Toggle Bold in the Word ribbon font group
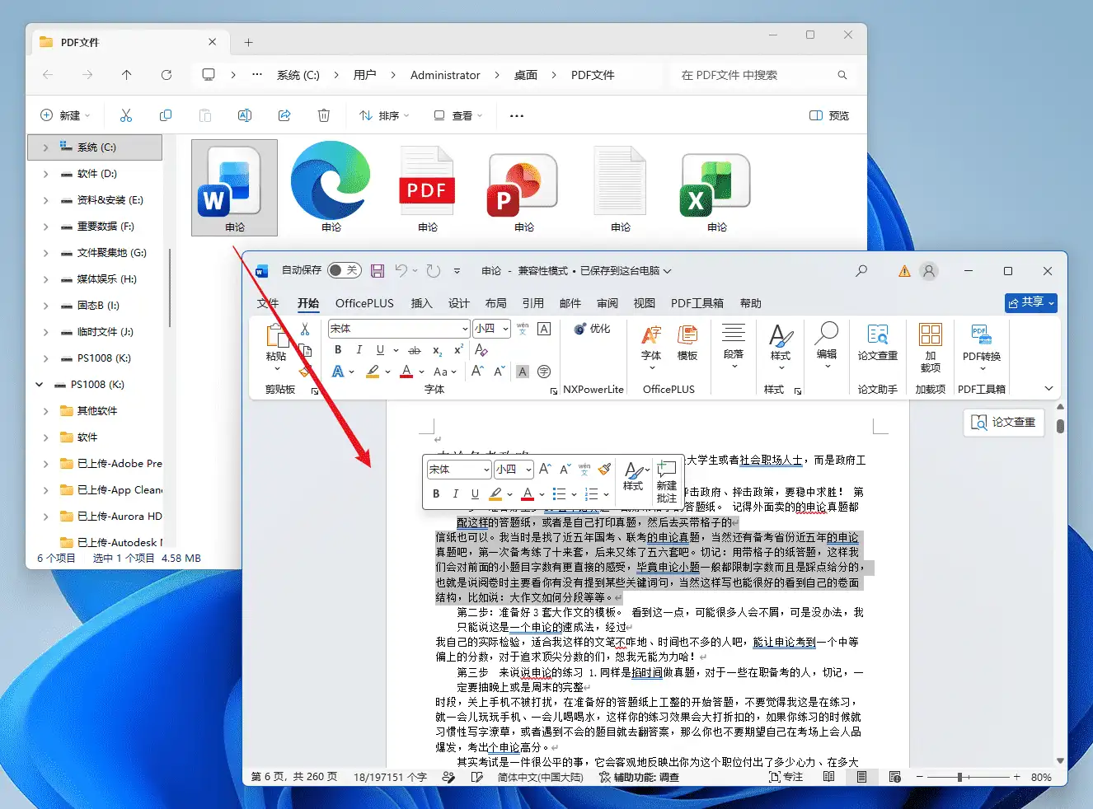 (338, 350)
